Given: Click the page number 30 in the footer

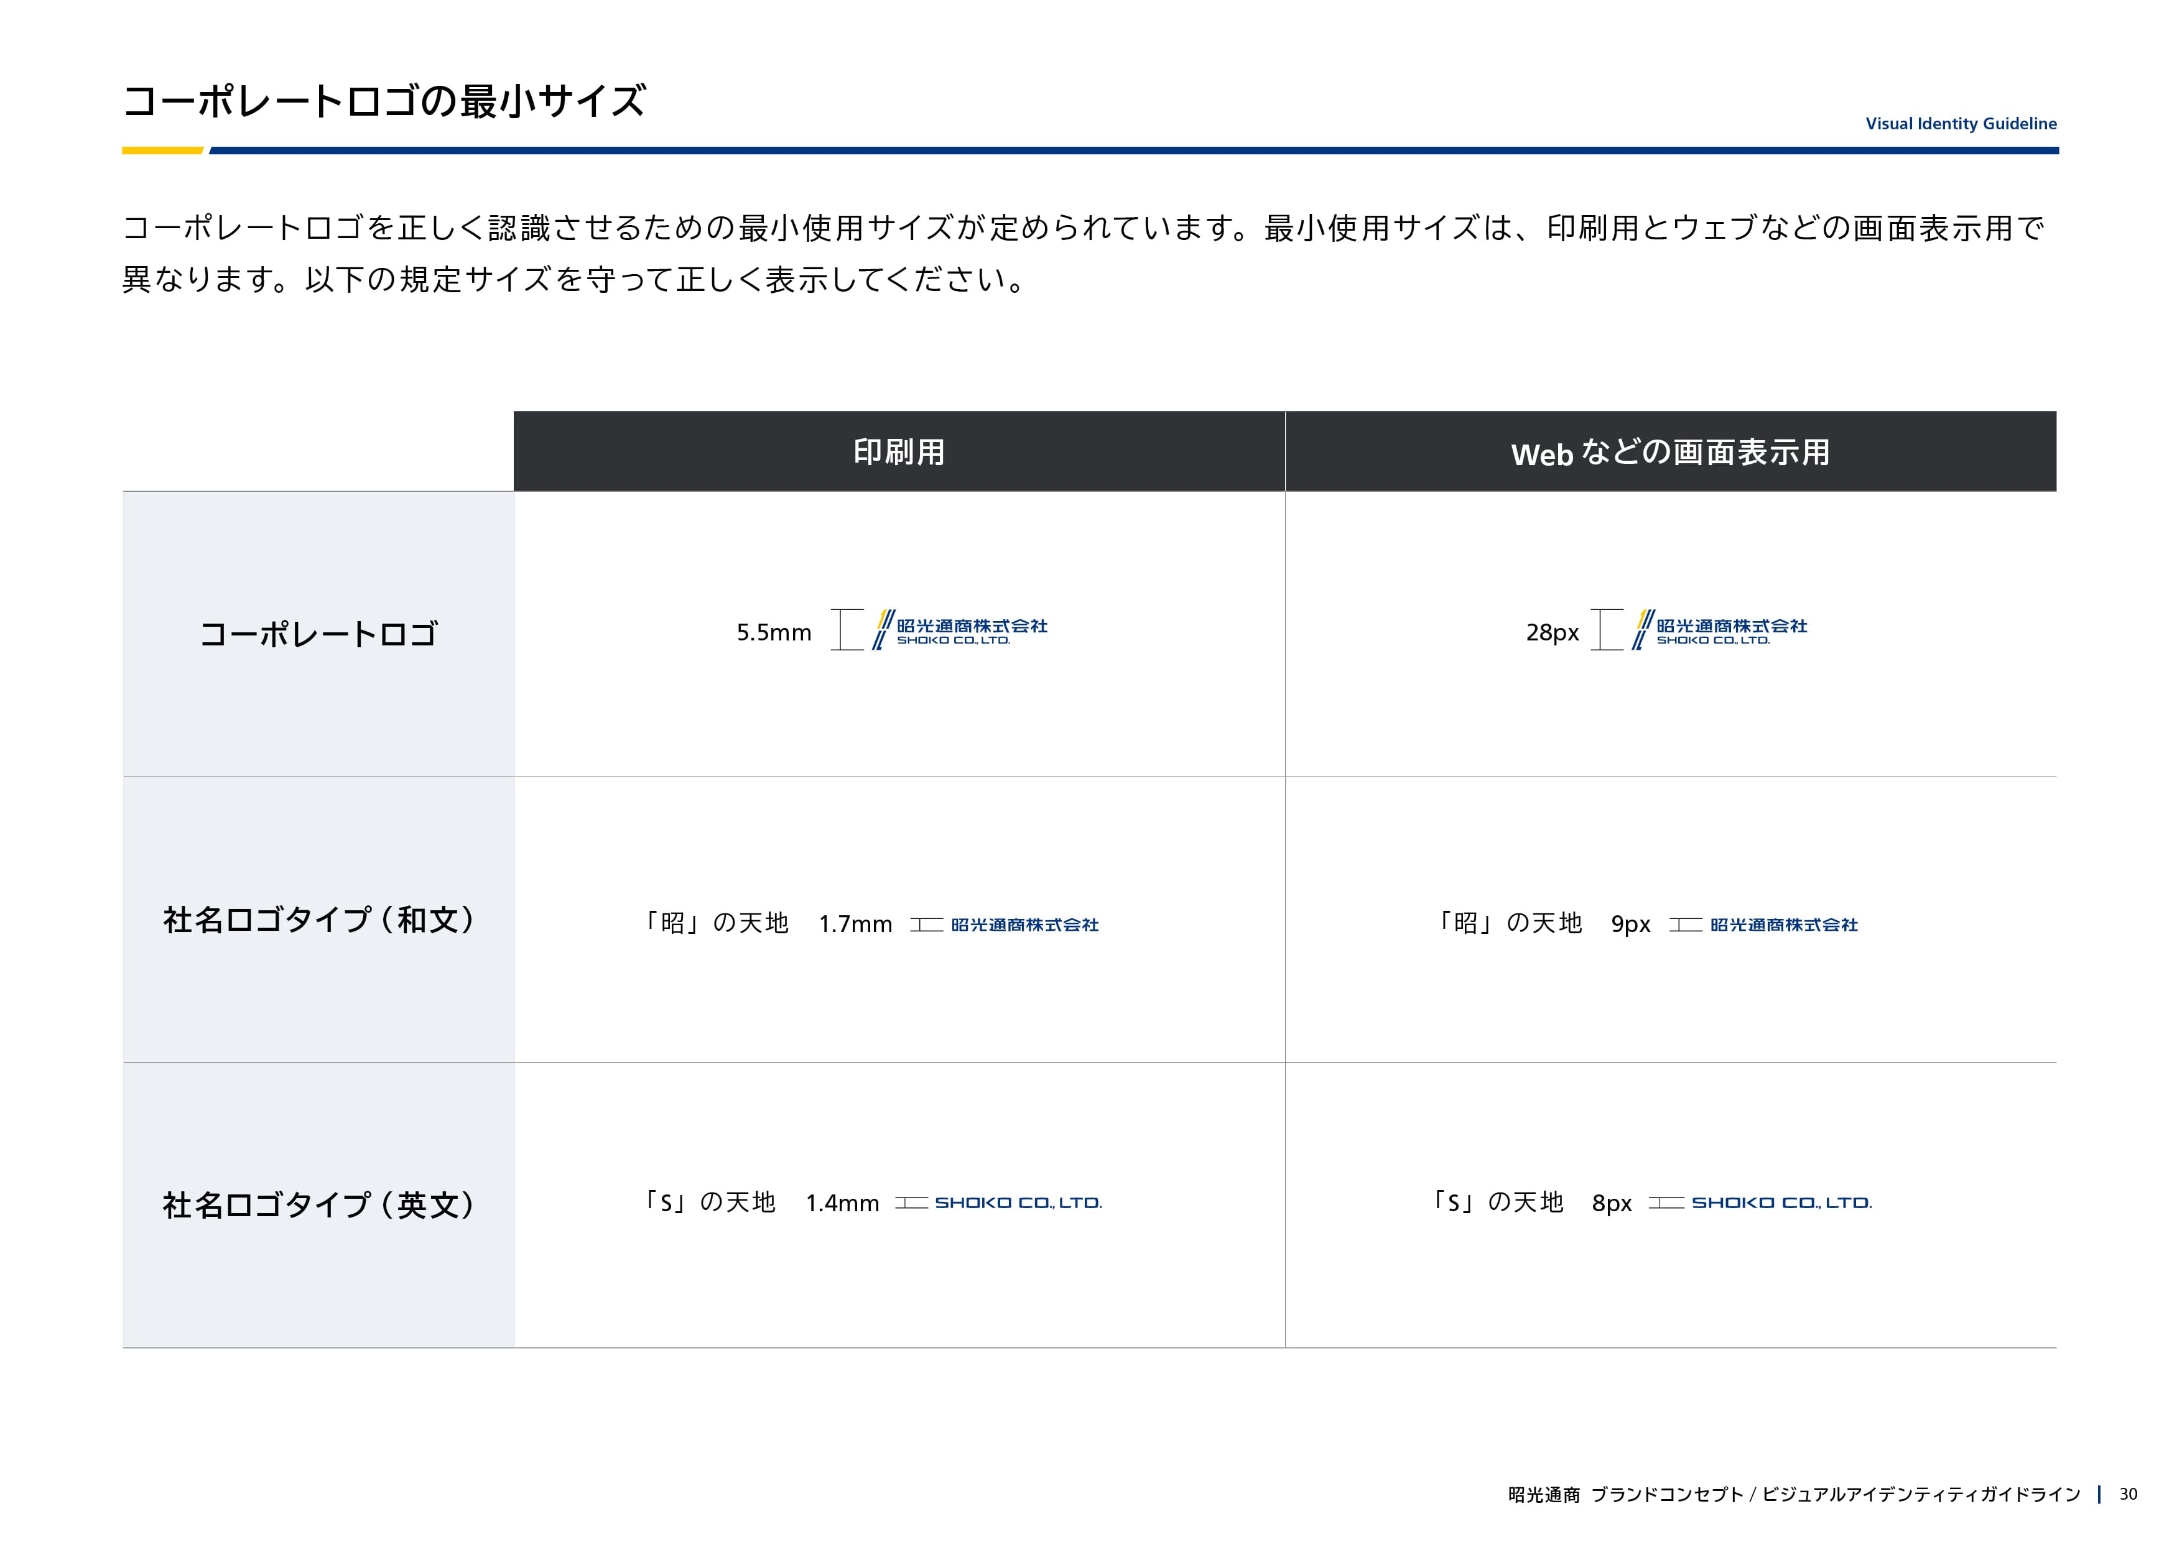Looking at the screenshot, I should (x=2128, y=1495).
